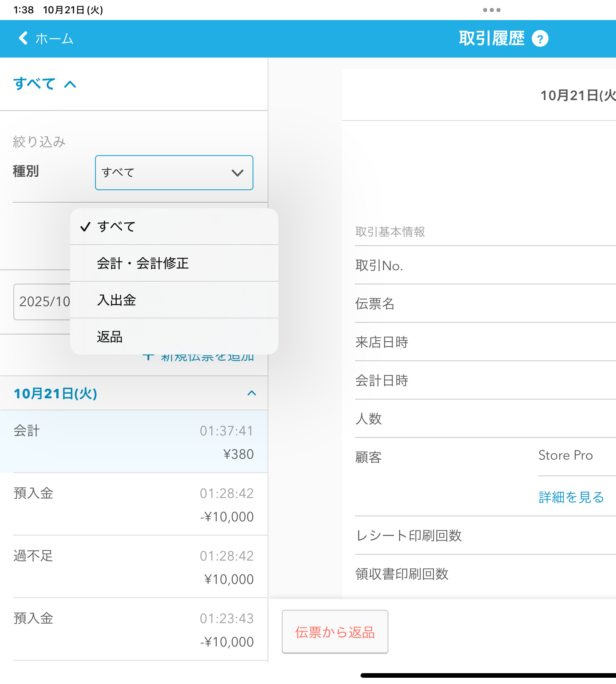The image size is (616, 684).
Task: Select the 預入金 transaction at 01:28:42
Action: [133, 504]
